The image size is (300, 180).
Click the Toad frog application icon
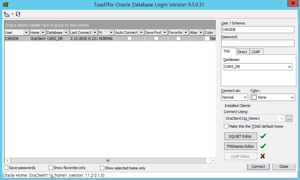coord(6,4)
